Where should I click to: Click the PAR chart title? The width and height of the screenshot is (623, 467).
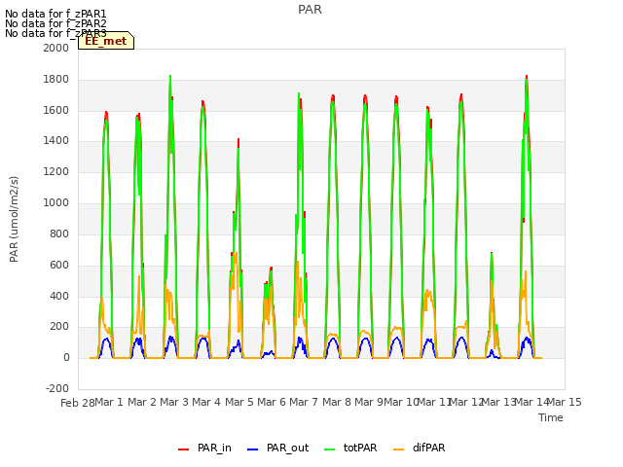[x=310, y=10]
